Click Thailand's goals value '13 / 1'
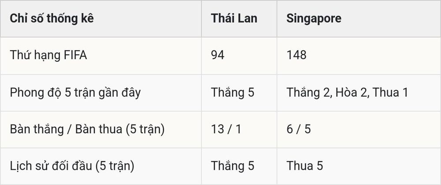 [226, 129]
